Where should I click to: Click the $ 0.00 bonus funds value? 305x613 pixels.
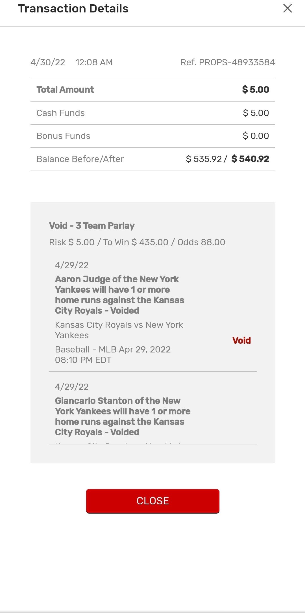tap(256, 136)
